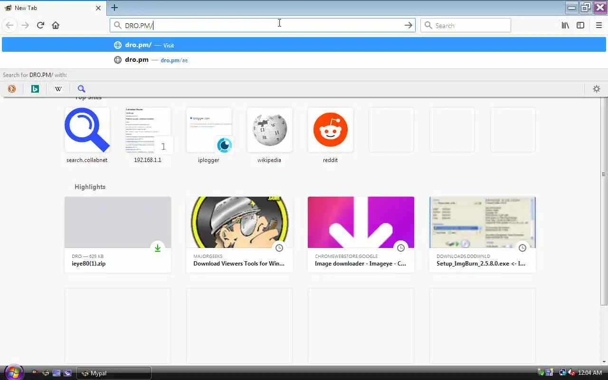608x380 pixels.
Task: Open search settings gear
Action: [x=597, y=89]
